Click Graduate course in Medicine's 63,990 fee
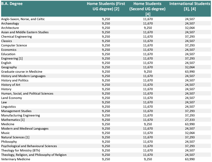This screenshot has height=162, width=212. [x=190, y=72]
